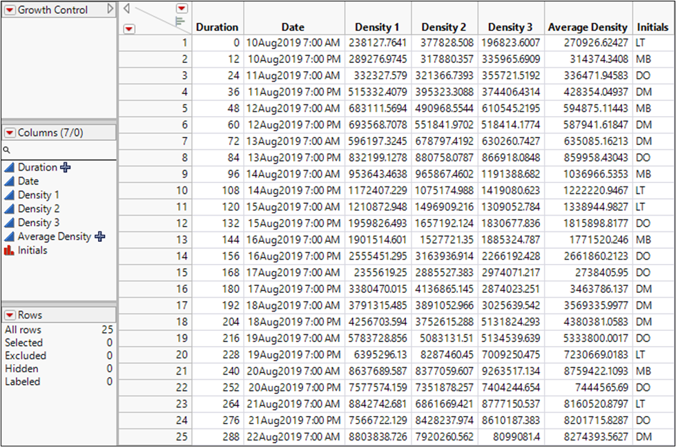
Task: Click the nominal red bars icon for Initials
Action: coord(10,250)
